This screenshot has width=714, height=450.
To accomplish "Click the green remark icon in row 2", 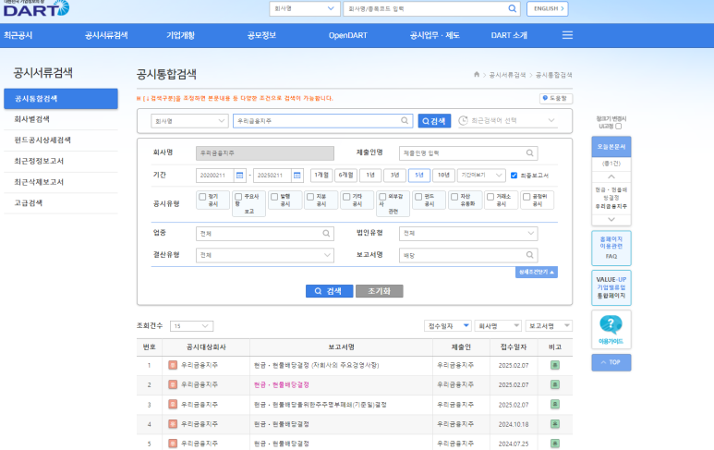I will 554,384.
